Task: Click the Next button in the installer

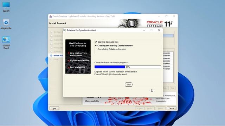Action: point(149,108)
